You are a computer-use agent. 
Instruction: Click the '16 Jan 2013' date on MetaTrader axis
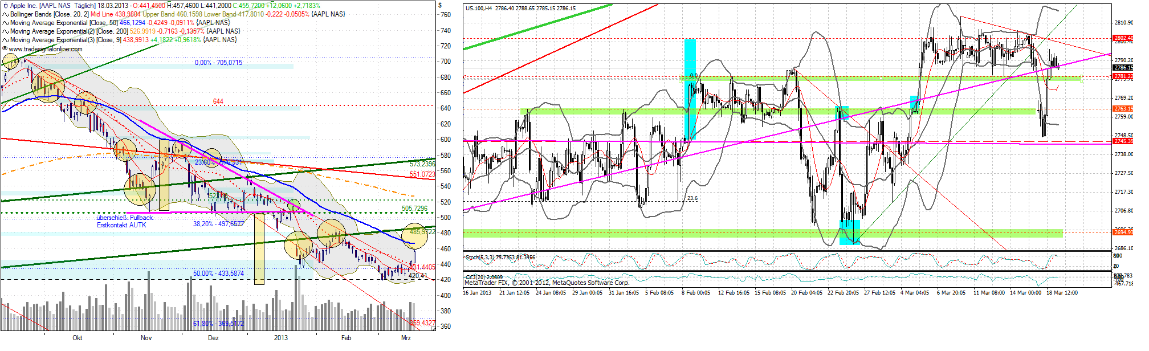tap(477, 293)
